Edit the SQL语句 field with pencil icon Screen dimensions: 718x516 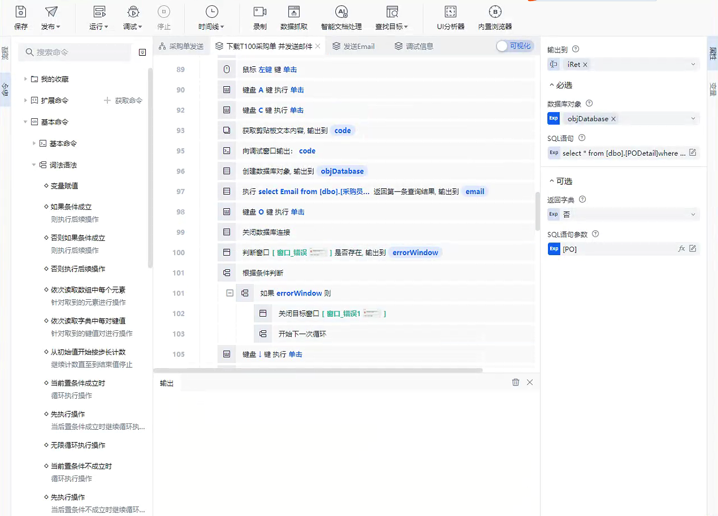(693, 153)
